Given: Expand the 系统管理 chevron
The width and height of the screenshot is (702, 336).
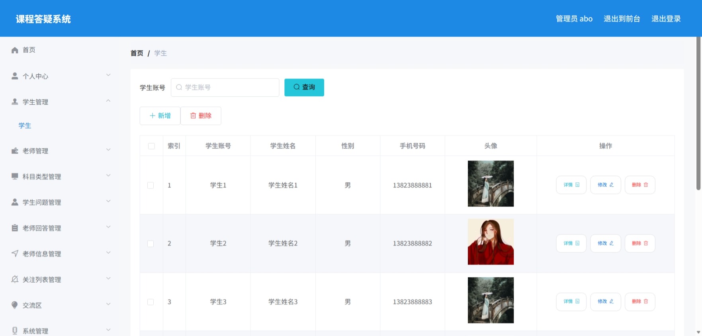Looking at the screenshot, I should pyautogui.click(x=108, y=330).
